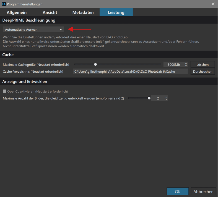This screenshot has height=197, width=218.
Task: Click the Cache-Verzeichnis label text
Action: coord(33,72)
